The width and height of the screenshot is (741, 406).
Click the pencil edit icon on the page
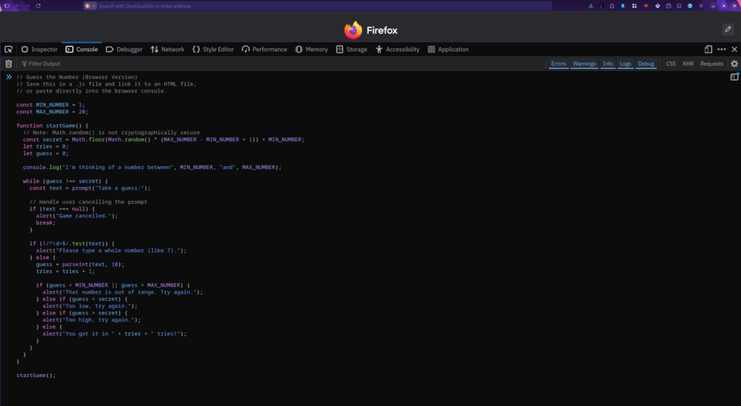coord(728,29)
